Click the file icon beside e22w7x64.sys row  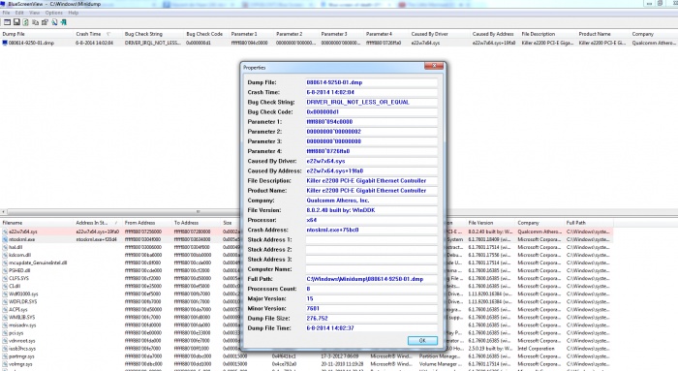click(x=5, y=232)
